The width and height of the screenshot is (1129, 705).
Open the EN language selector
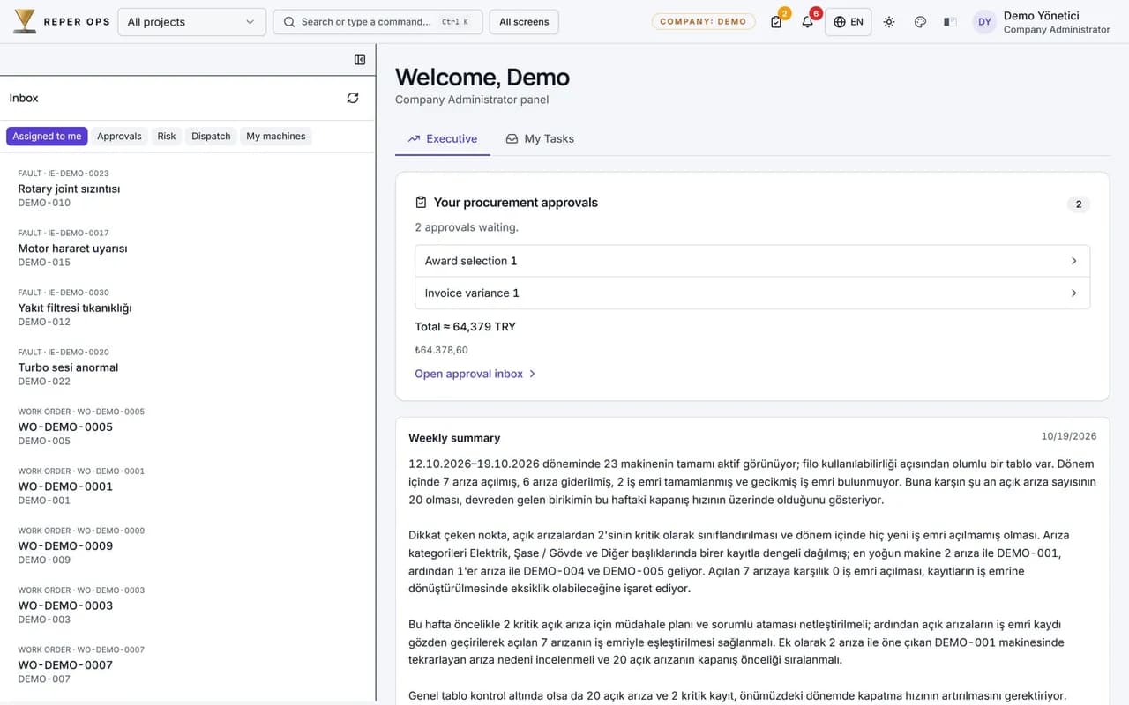click(848, 22)
